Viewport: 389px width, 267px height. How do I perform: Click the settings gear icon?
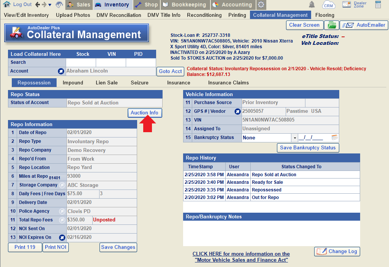(261, 5)
